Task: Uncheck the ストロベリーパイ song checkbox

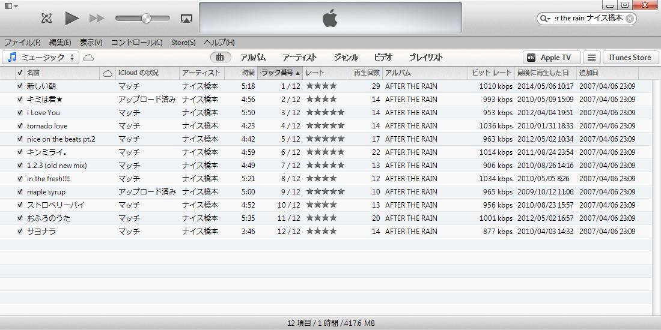Action: (20, 205)
